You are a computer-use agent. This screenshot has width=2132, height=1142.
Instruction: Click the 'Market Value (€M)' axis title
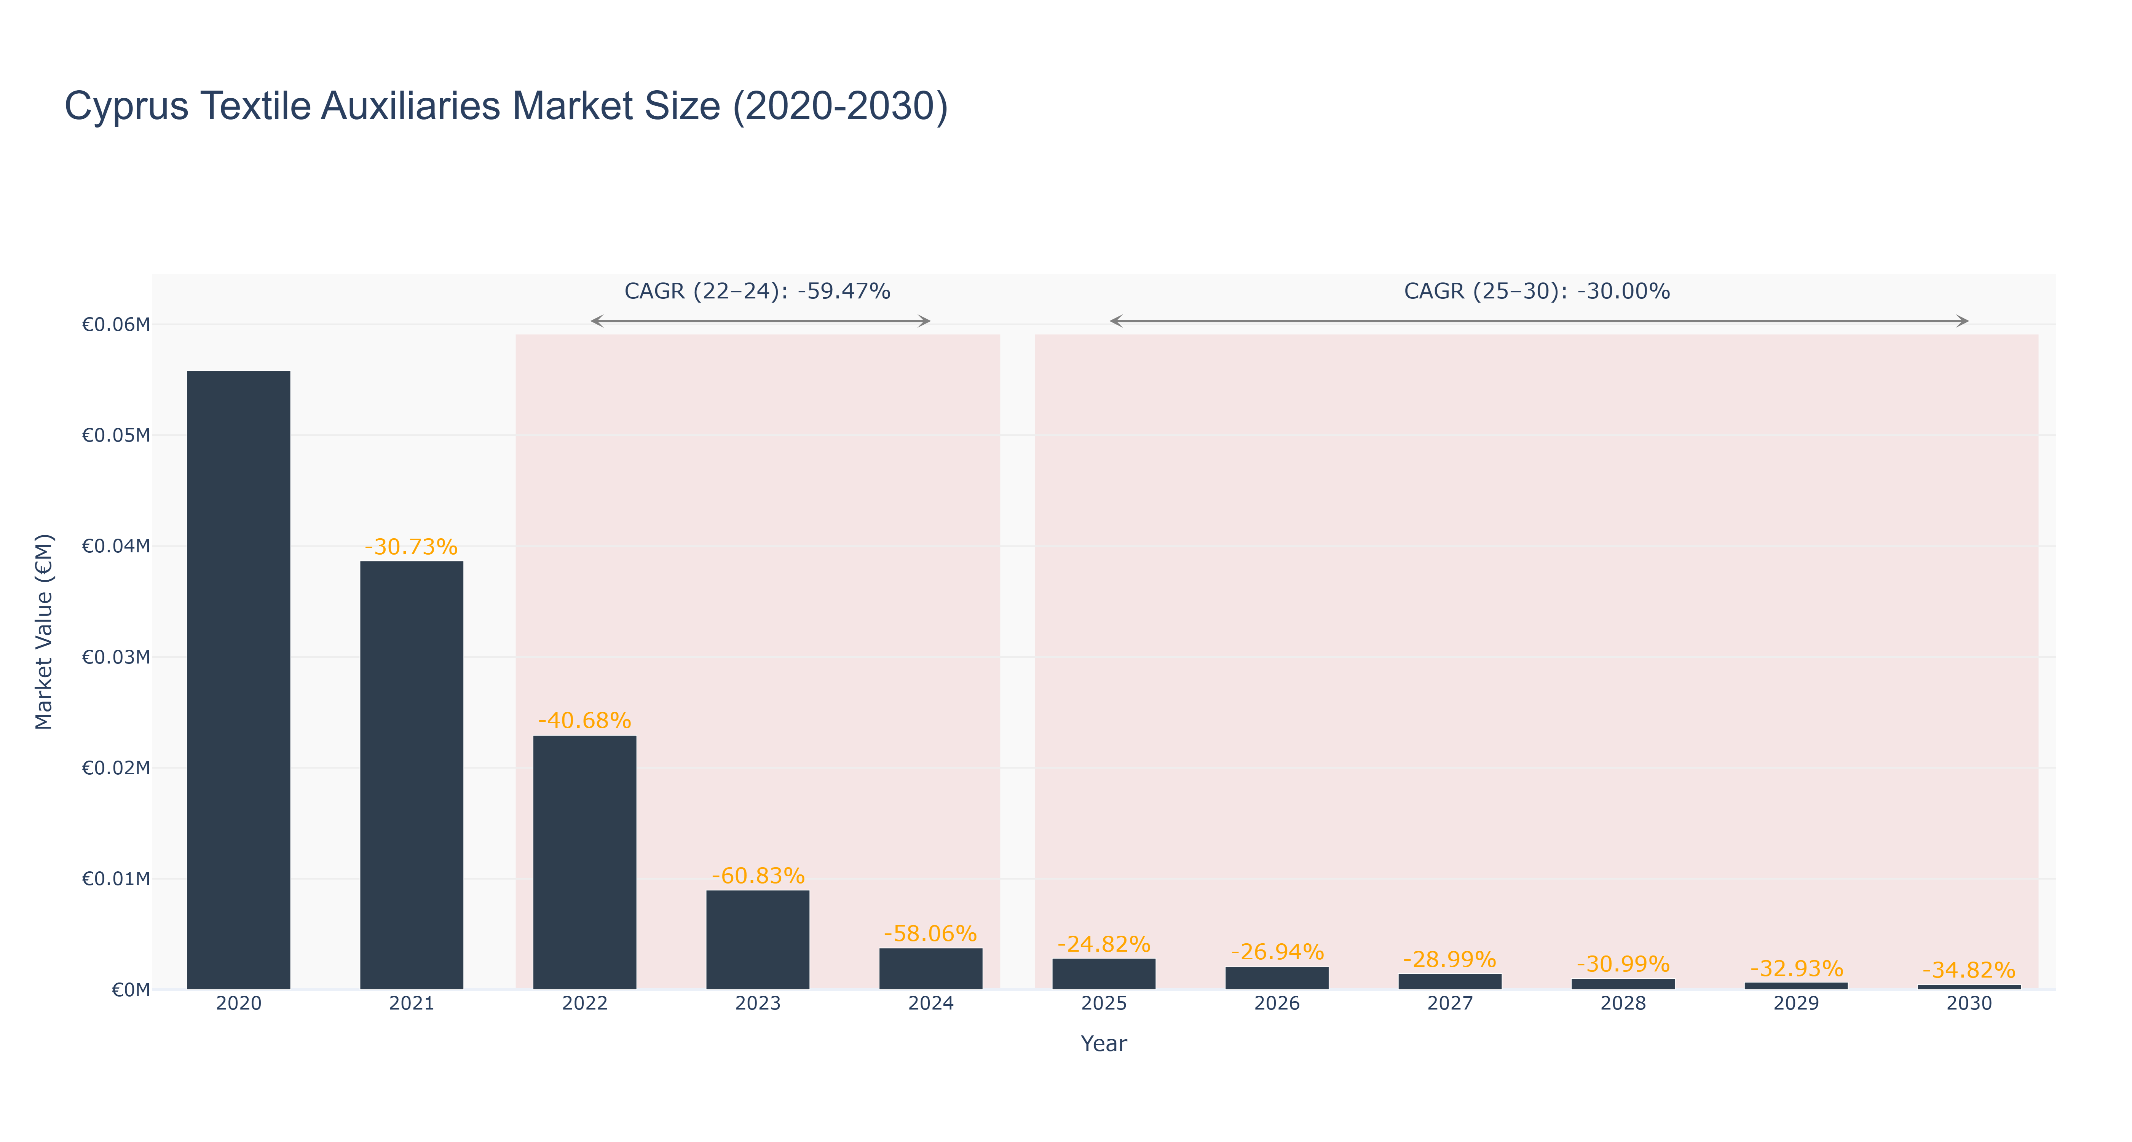[x=44, y=632]
